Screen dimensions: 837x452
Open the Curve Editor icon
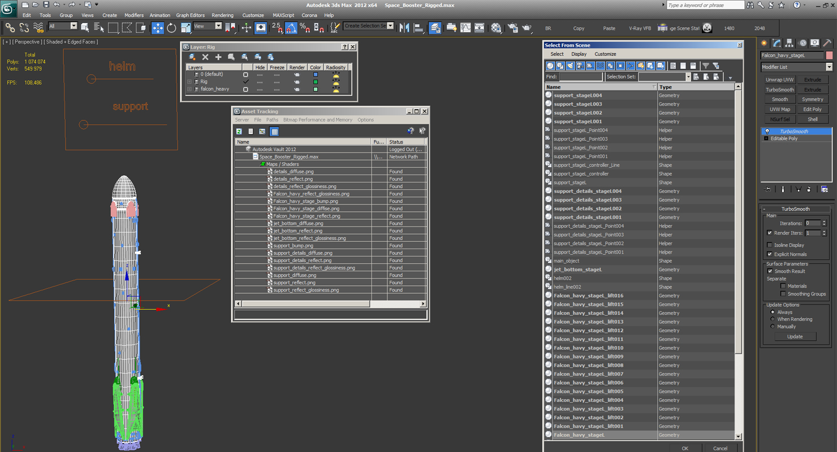pos(465,28)
